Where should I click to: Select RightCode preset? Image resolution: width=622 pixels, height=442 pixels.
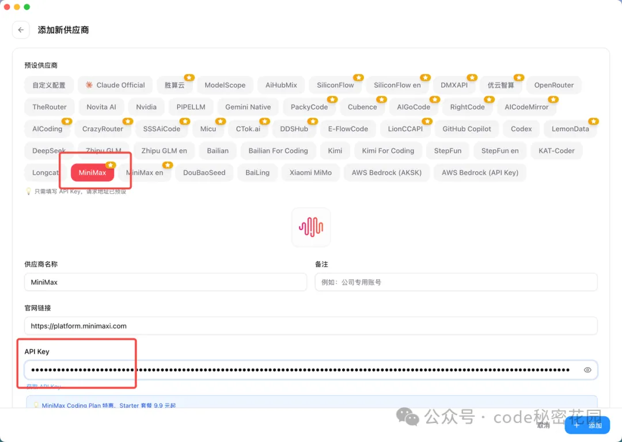coord(467,107)
